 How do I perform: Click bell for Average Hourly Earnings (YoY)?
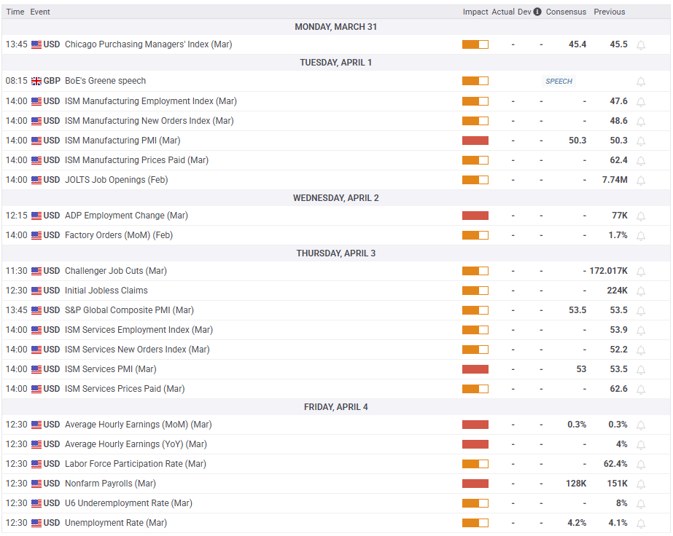pyautogui.click(x=641, y=445)
